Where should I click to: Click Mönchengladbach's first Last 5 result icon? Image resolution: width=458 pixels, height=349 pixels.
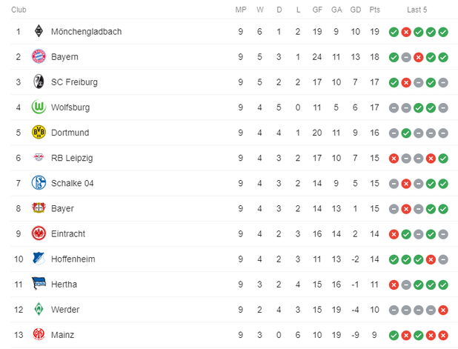(394, 32)
